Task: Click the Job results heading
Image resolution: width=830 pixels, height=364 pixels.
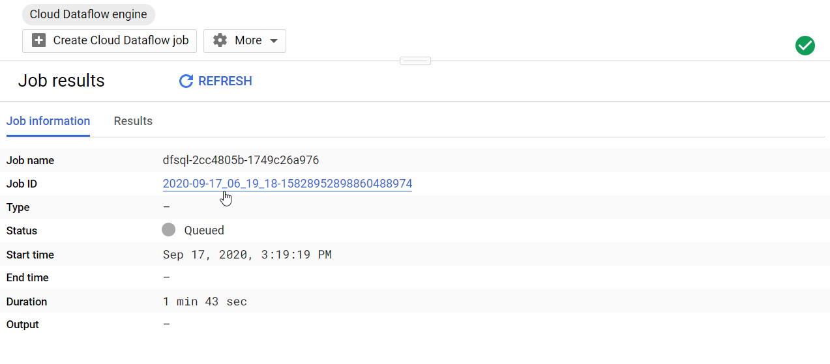Action: click(x=61, y=81)
